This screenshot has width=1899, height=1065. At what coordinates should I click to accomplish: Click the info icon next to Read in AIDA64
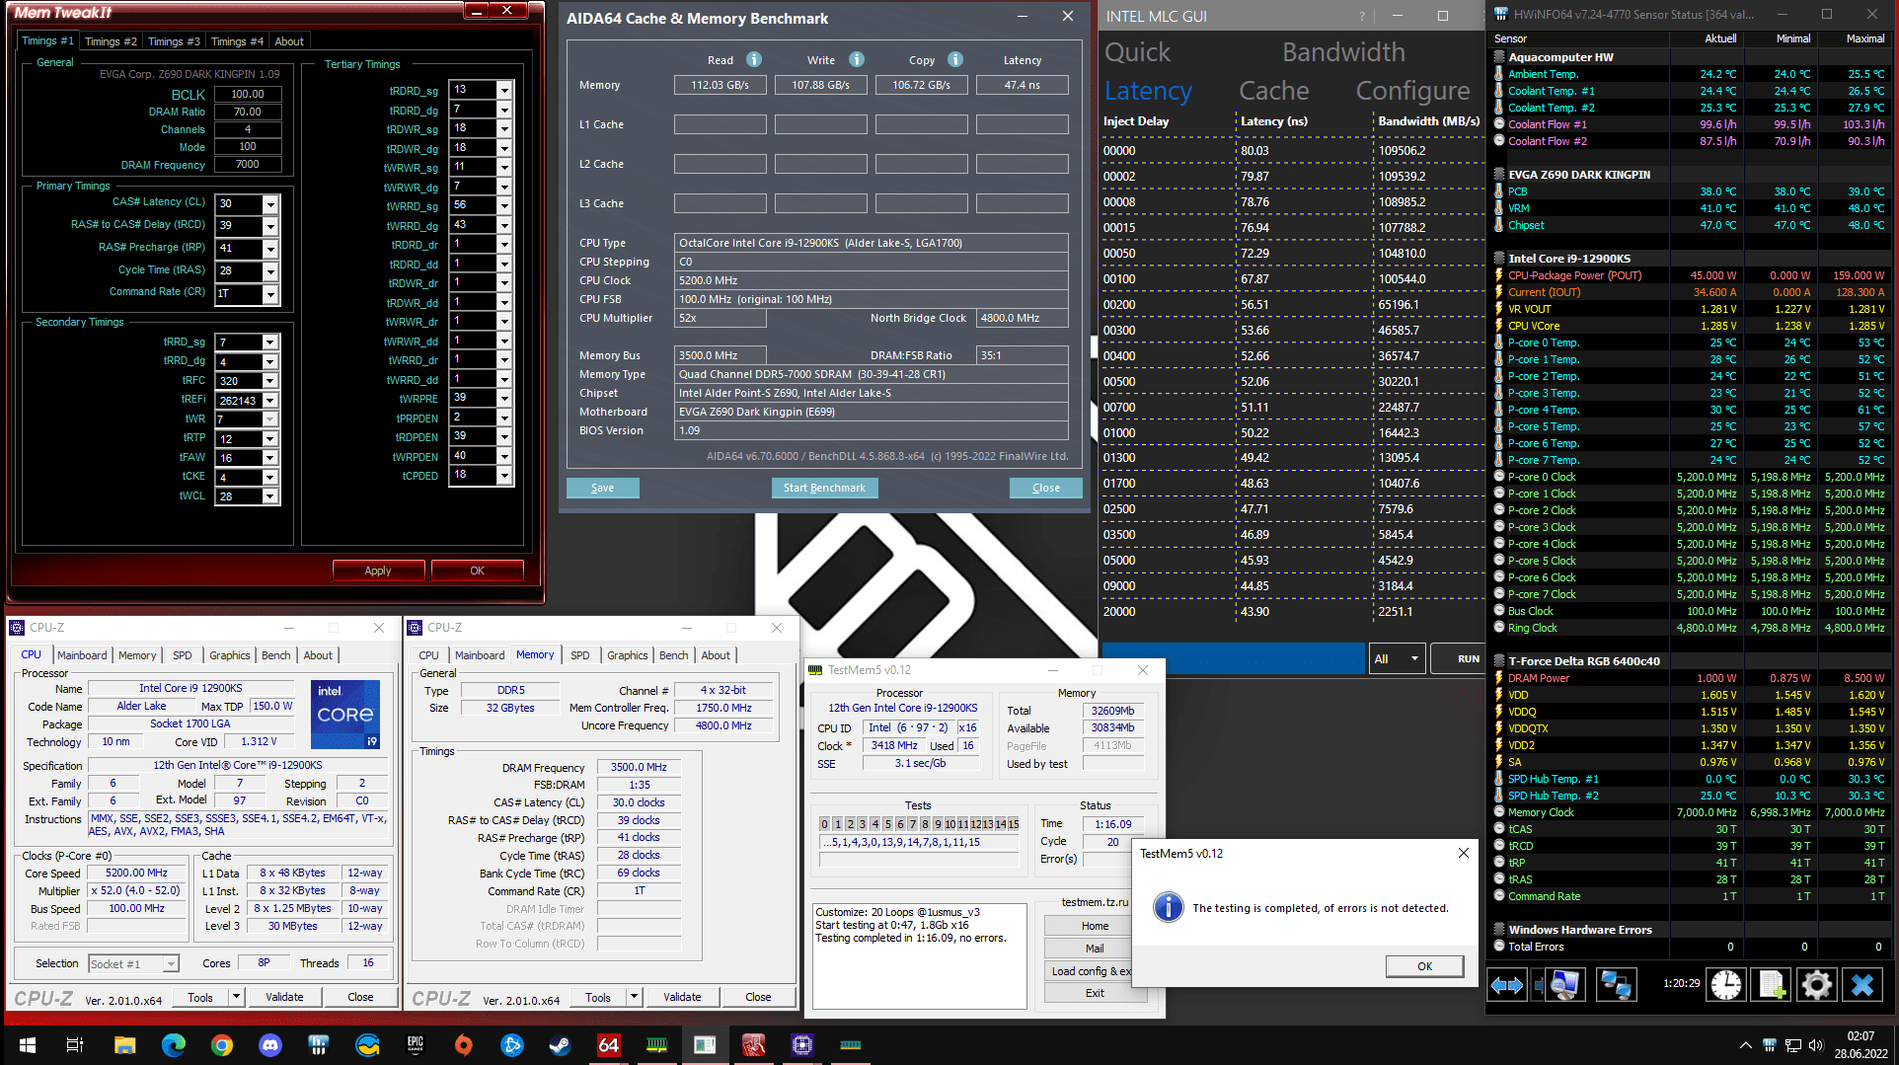[754, 60]
